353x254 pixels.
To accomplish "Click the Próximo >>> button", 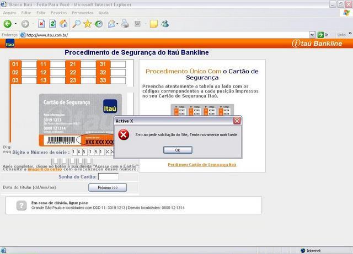I will pos(108,187).
